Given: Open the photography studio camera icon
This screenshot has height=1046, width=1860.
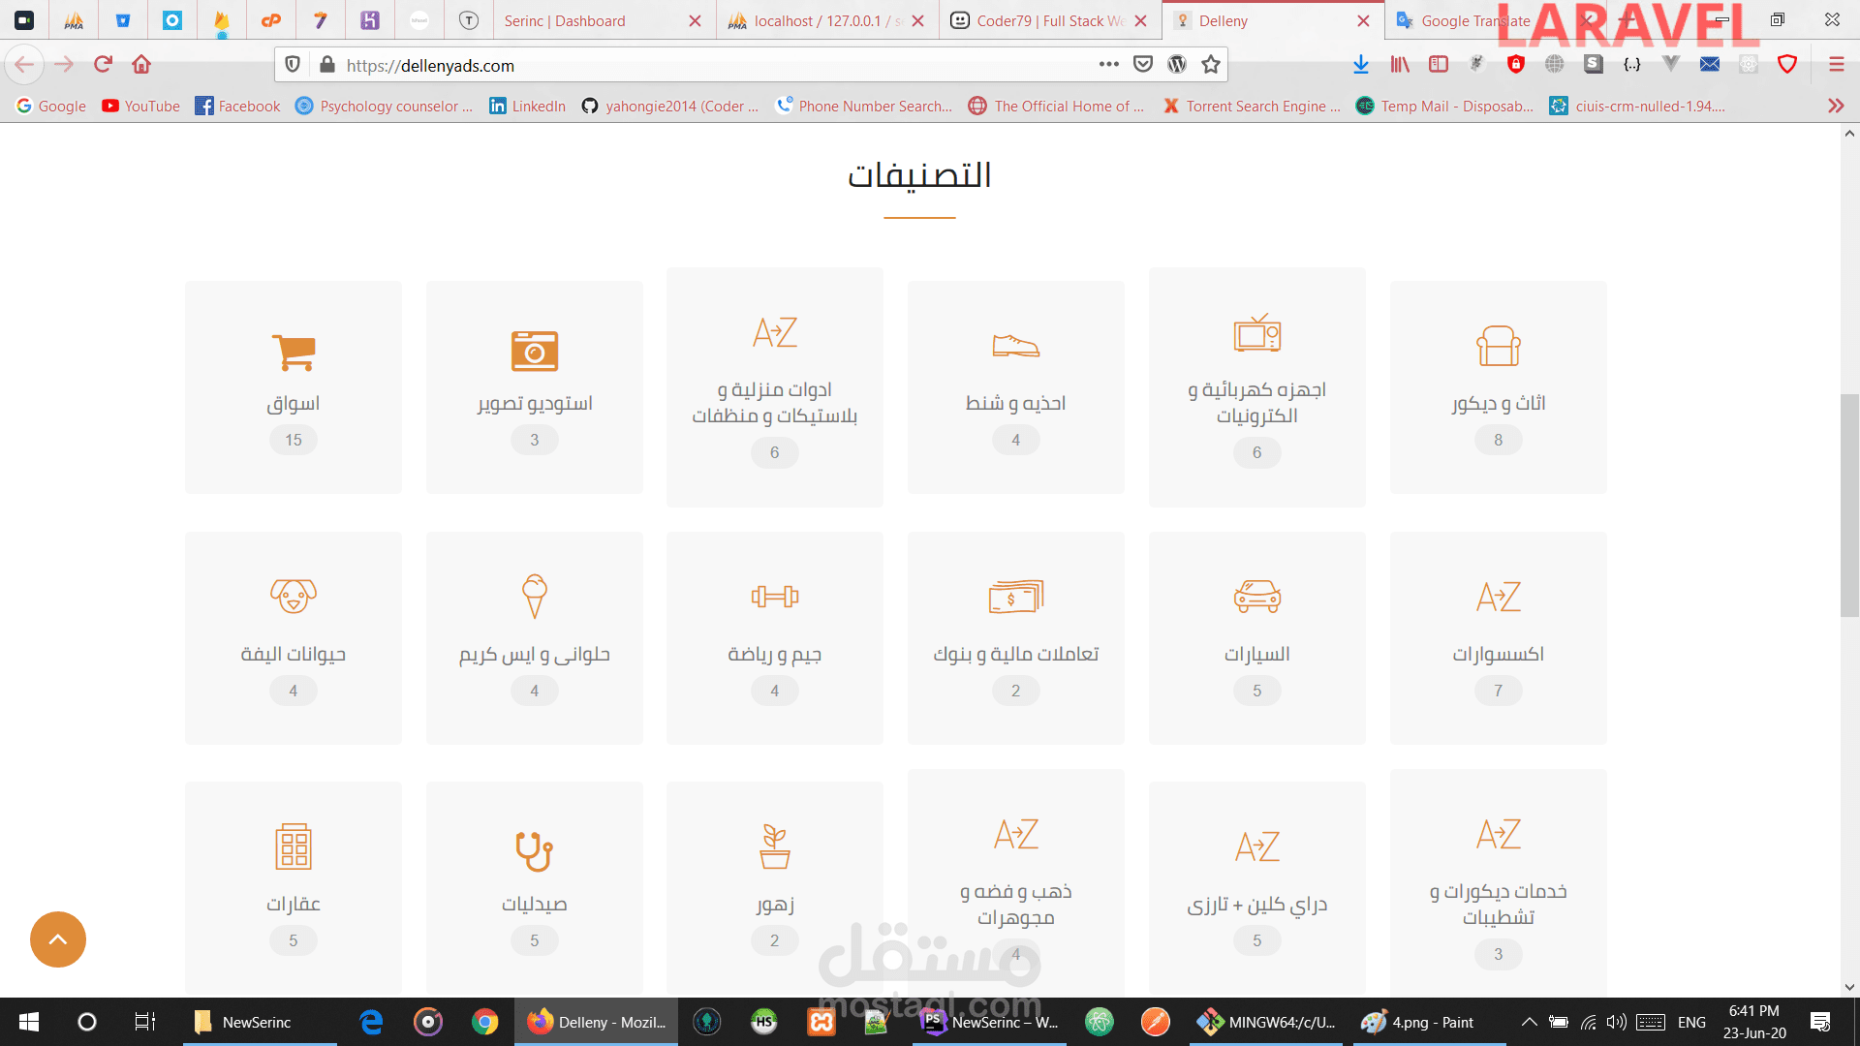Looking at the screenshot, I should (x=534, y=351).
